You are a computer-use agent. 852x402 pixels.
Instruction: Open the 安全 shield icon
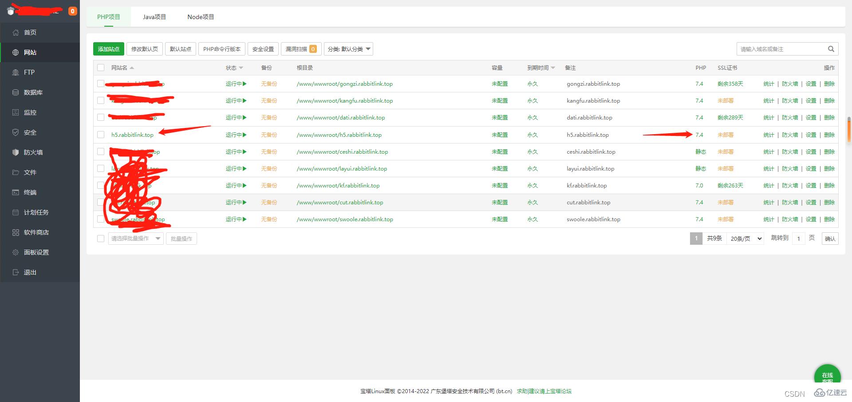pos(16,132)
